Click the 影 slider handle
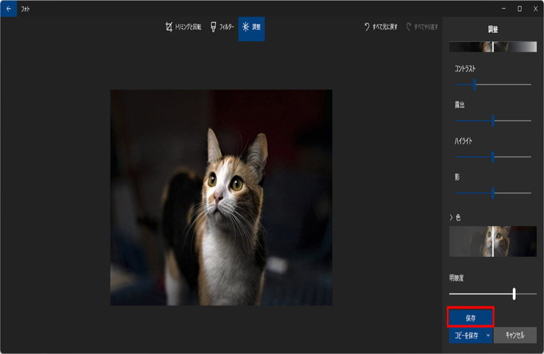The image size is (544, 354). (x=493, y=193)
